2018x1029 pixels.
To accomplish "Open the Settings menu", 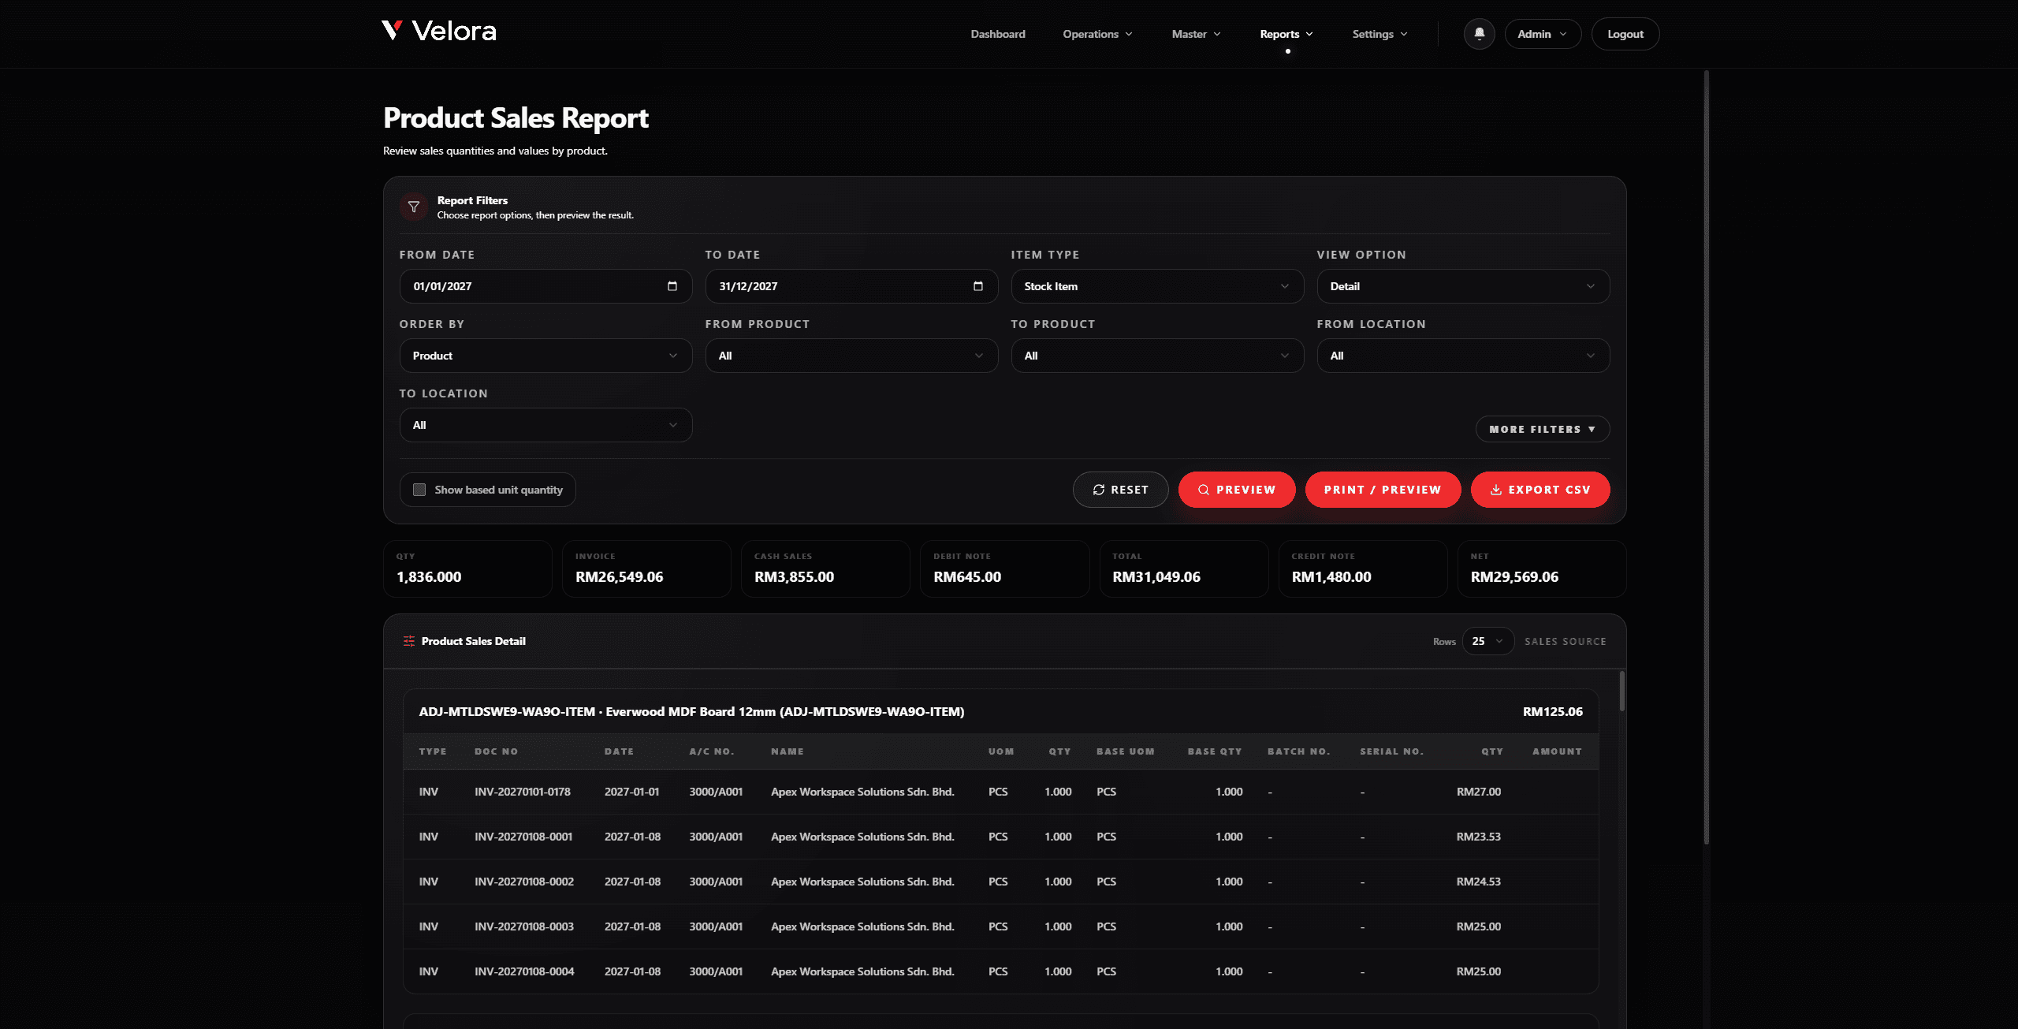I will click(1379, 34).
